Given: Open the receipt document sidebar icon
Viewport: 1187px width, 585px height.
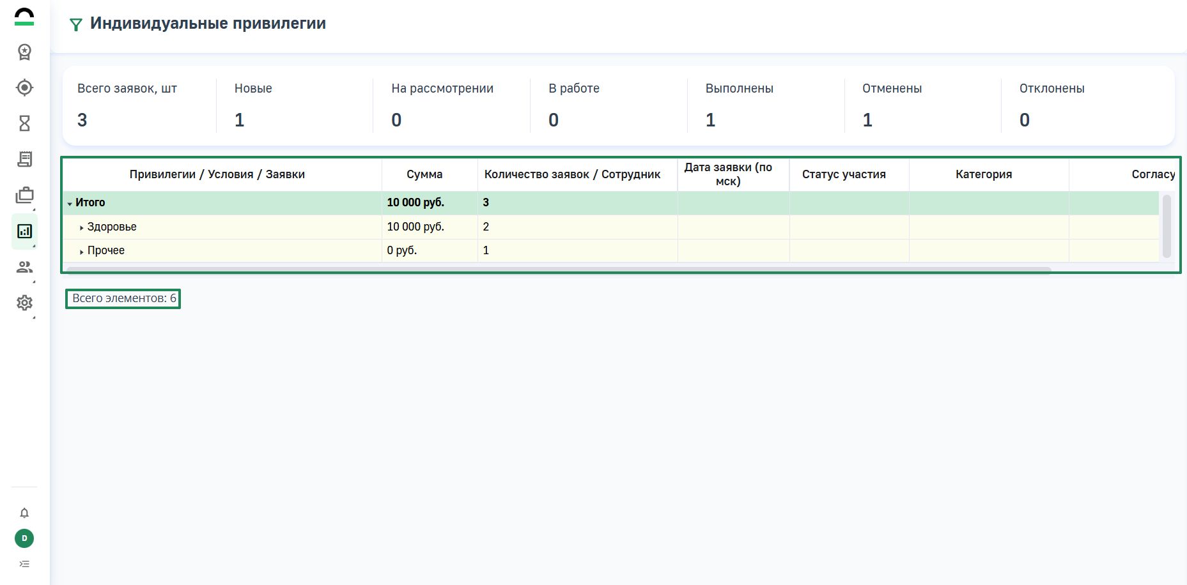Looking at the screenshot, I should 24,159.
